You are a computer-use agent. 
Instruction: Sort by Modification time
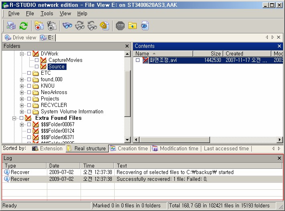coord(175,148)
